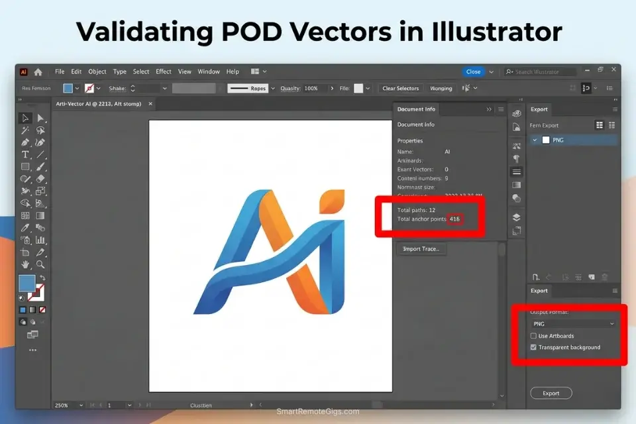Close the Arti-Vector AI document tab
Screen dimensions: 636x424
coord(150,104)
